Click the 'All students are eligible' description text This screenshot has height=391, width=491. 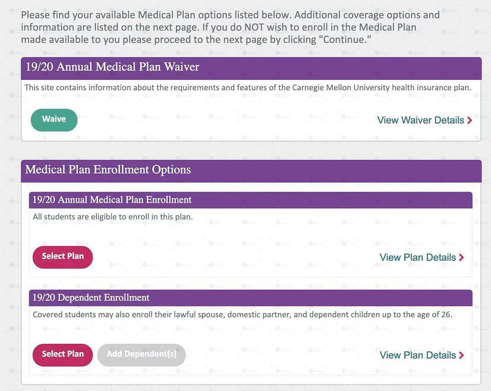(x=113, y=217)
